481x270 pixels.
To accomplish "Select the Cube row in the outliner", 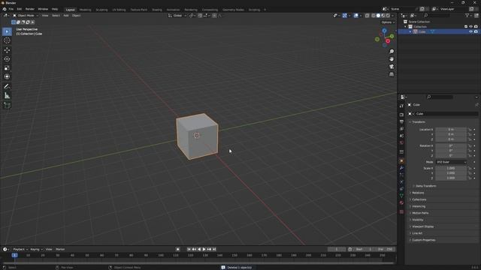I will click(x=439, y=31).
